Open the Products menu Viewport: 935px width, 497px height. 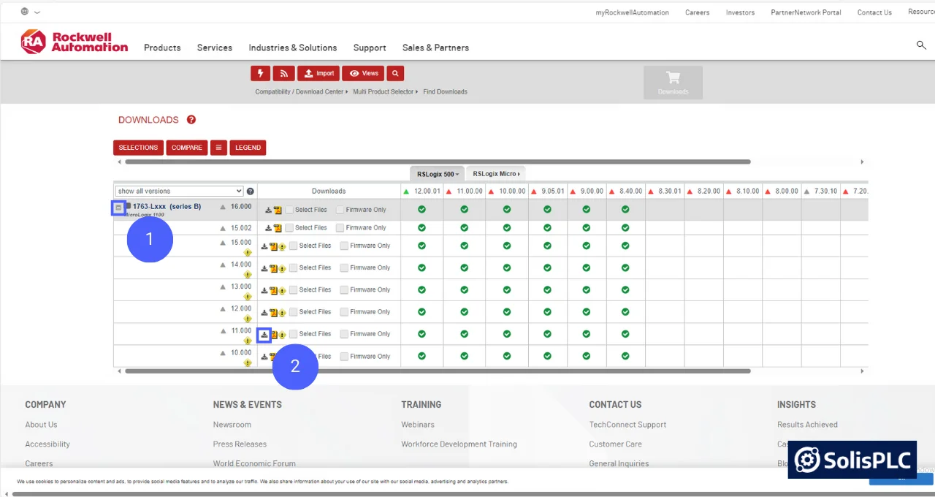pos(161,48)
